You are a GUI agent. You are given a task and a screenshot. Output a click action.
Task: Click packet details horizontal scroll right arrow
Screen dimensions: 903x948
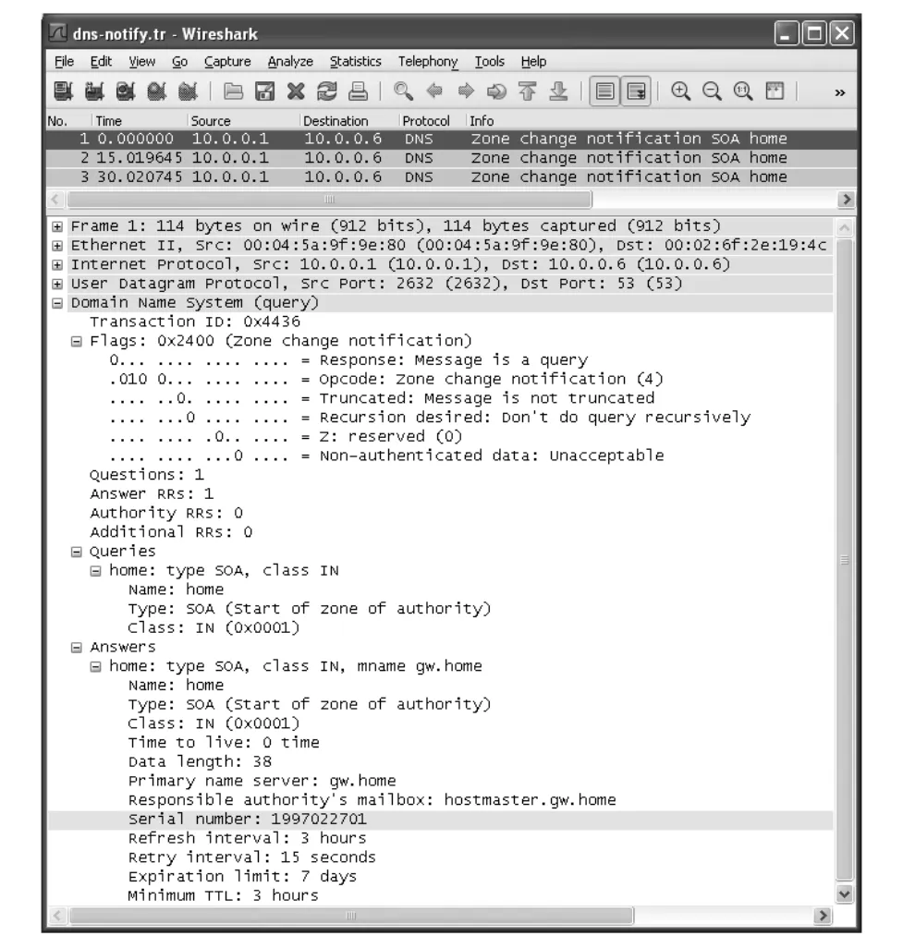[x=822, y=916]
